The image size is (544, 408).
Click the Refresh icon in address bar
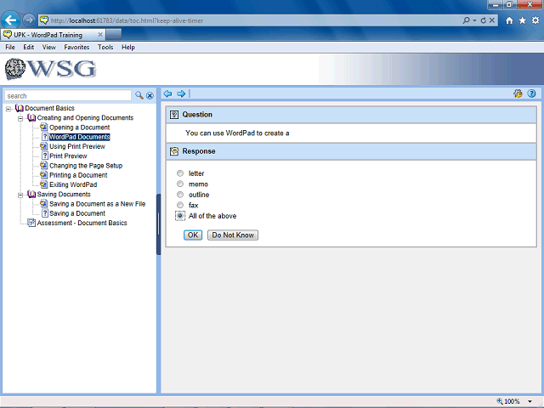(x=484, y=20)
